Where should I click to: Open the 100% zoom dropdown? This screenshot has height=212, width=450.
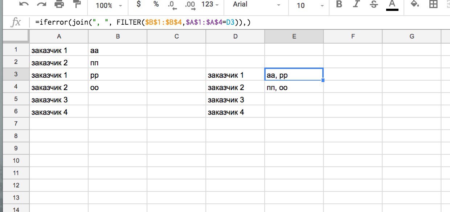pyautogui.click(x=109, y=5)
